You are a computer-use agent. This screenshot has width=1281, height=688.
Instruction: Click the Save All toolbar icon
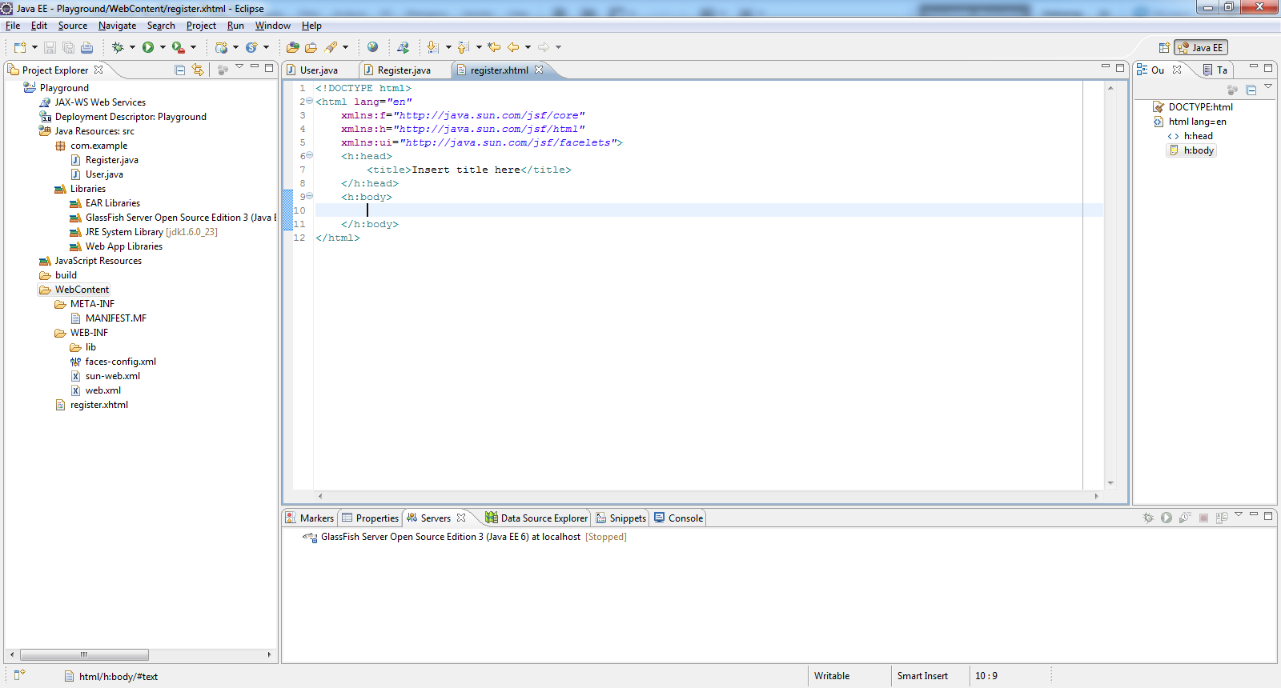point(68,47)
